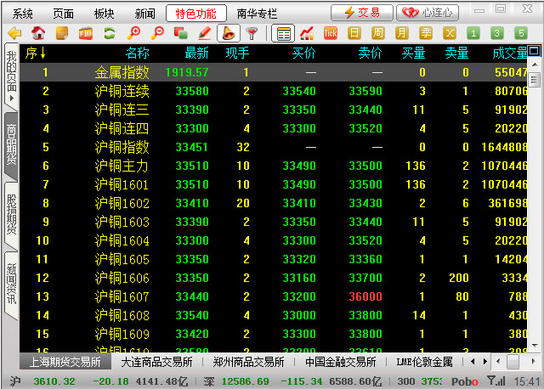Screen dimensions: 544x389
Task: Switch to the 股指期货 side tab
Action: click(x=11, y=214)
